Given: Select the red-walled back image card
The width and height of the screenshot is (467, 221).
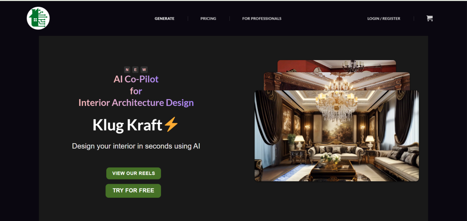Looking at the screenshot, I should click(337, 66).
